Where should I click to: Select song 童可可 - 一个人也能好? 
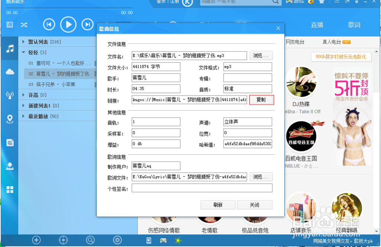pyautogui.click(x=60, y=63)
